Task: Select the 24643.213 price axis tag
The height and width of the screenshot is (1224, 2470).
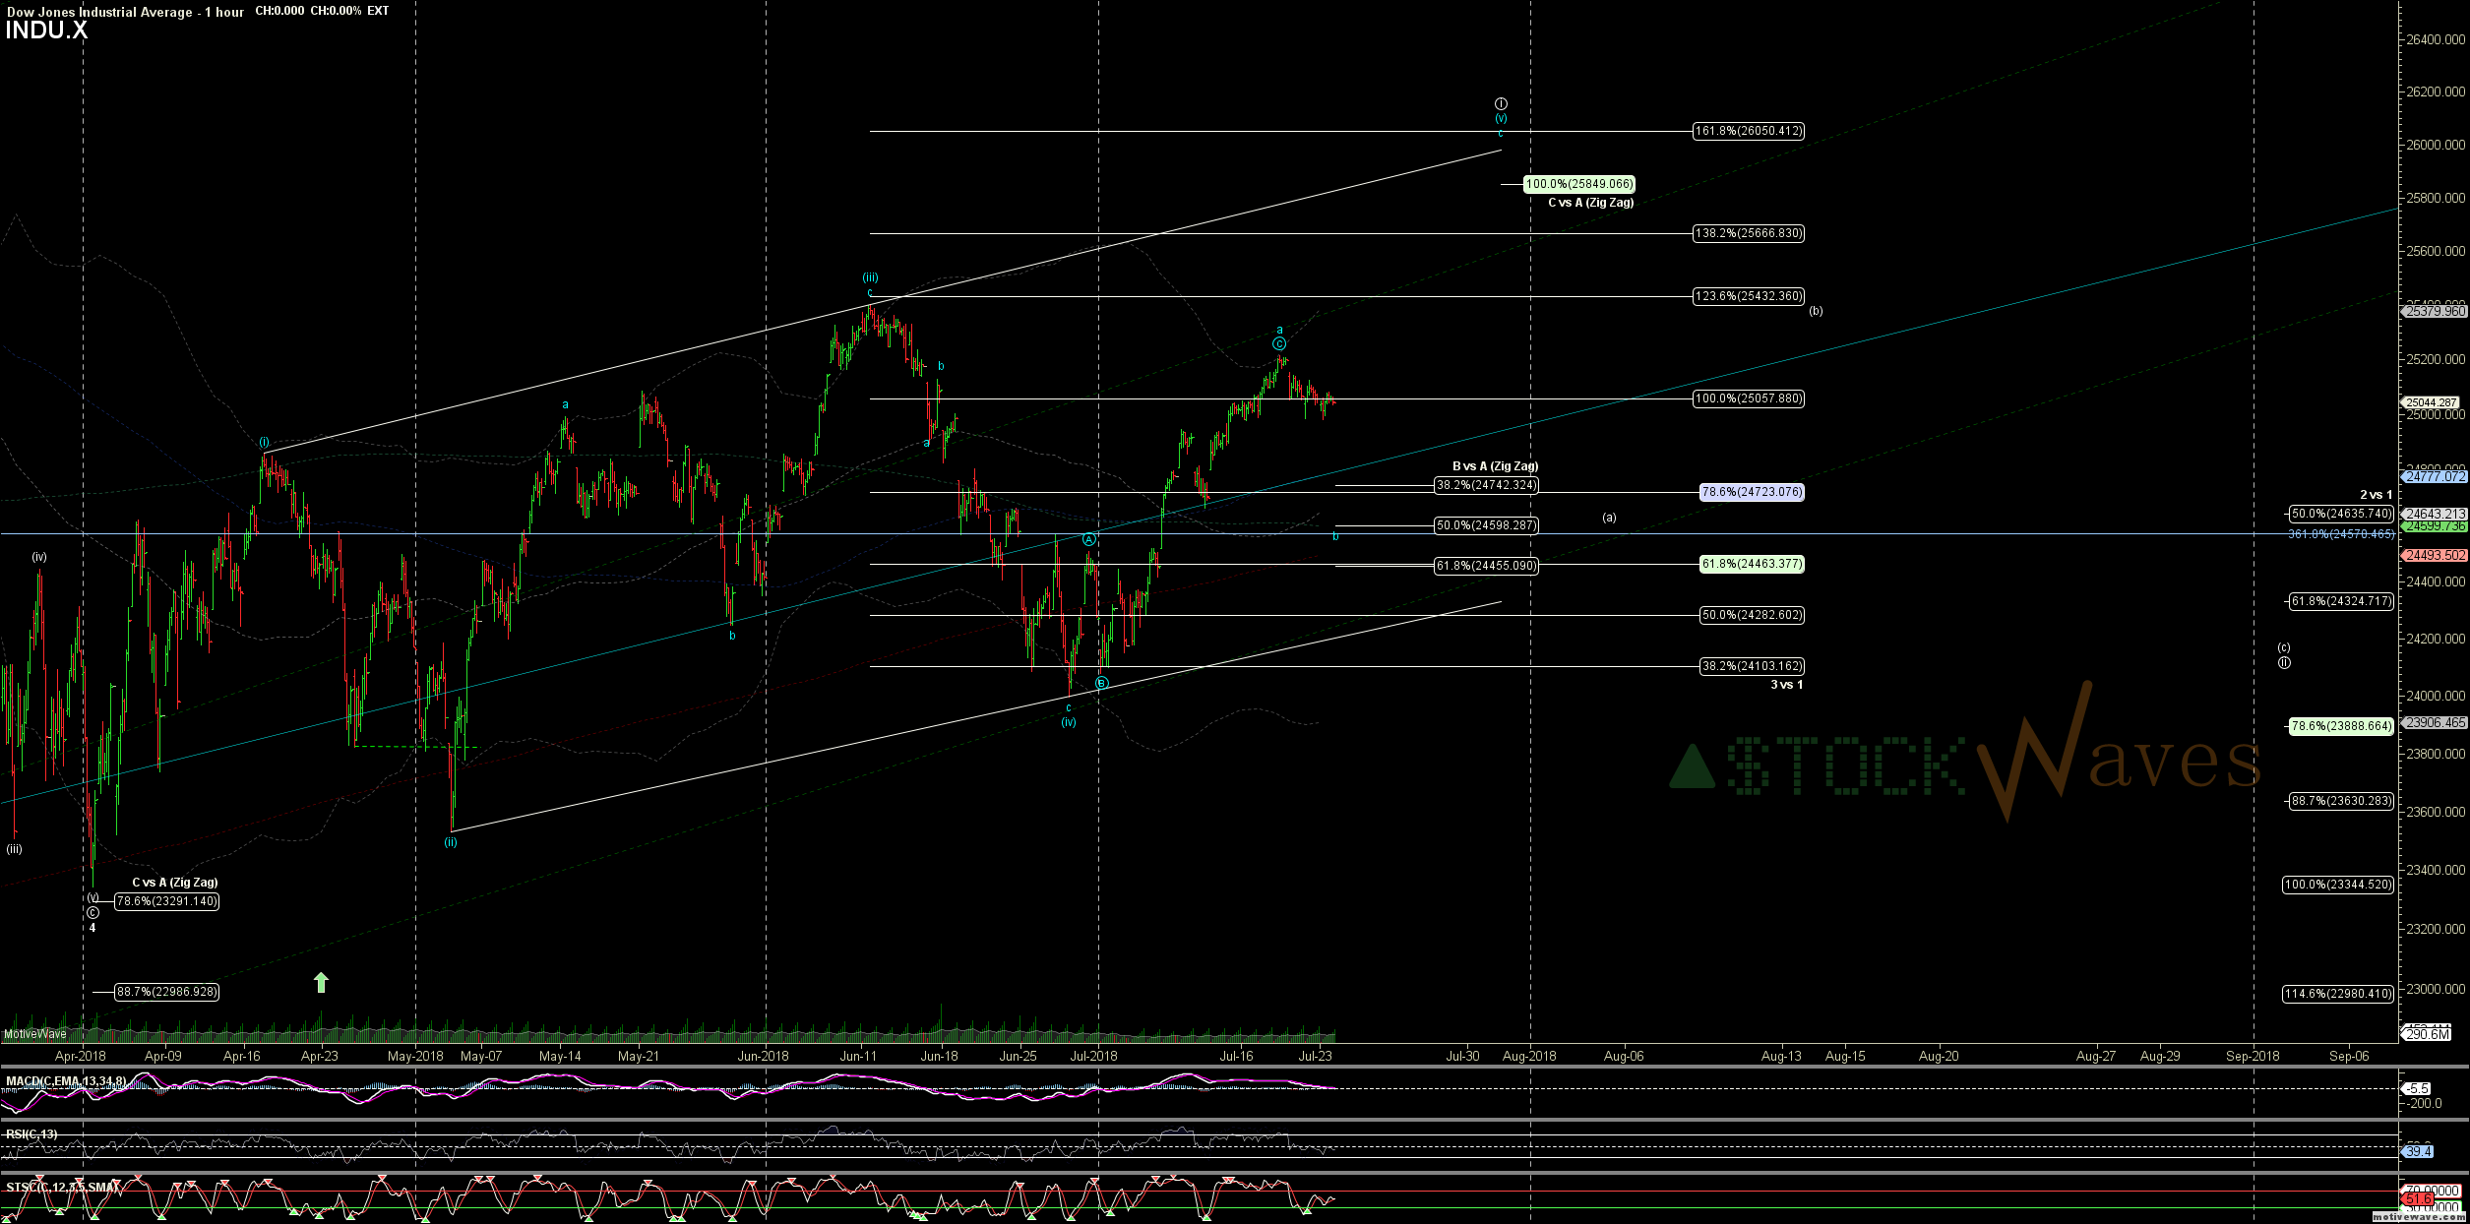Action: (2435, 514)
